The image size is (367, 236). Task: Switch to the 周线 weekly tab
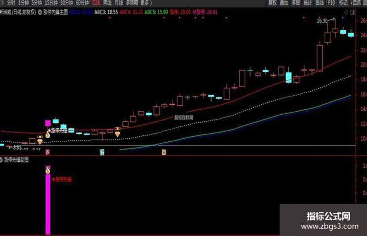click(x=107, y=3)
